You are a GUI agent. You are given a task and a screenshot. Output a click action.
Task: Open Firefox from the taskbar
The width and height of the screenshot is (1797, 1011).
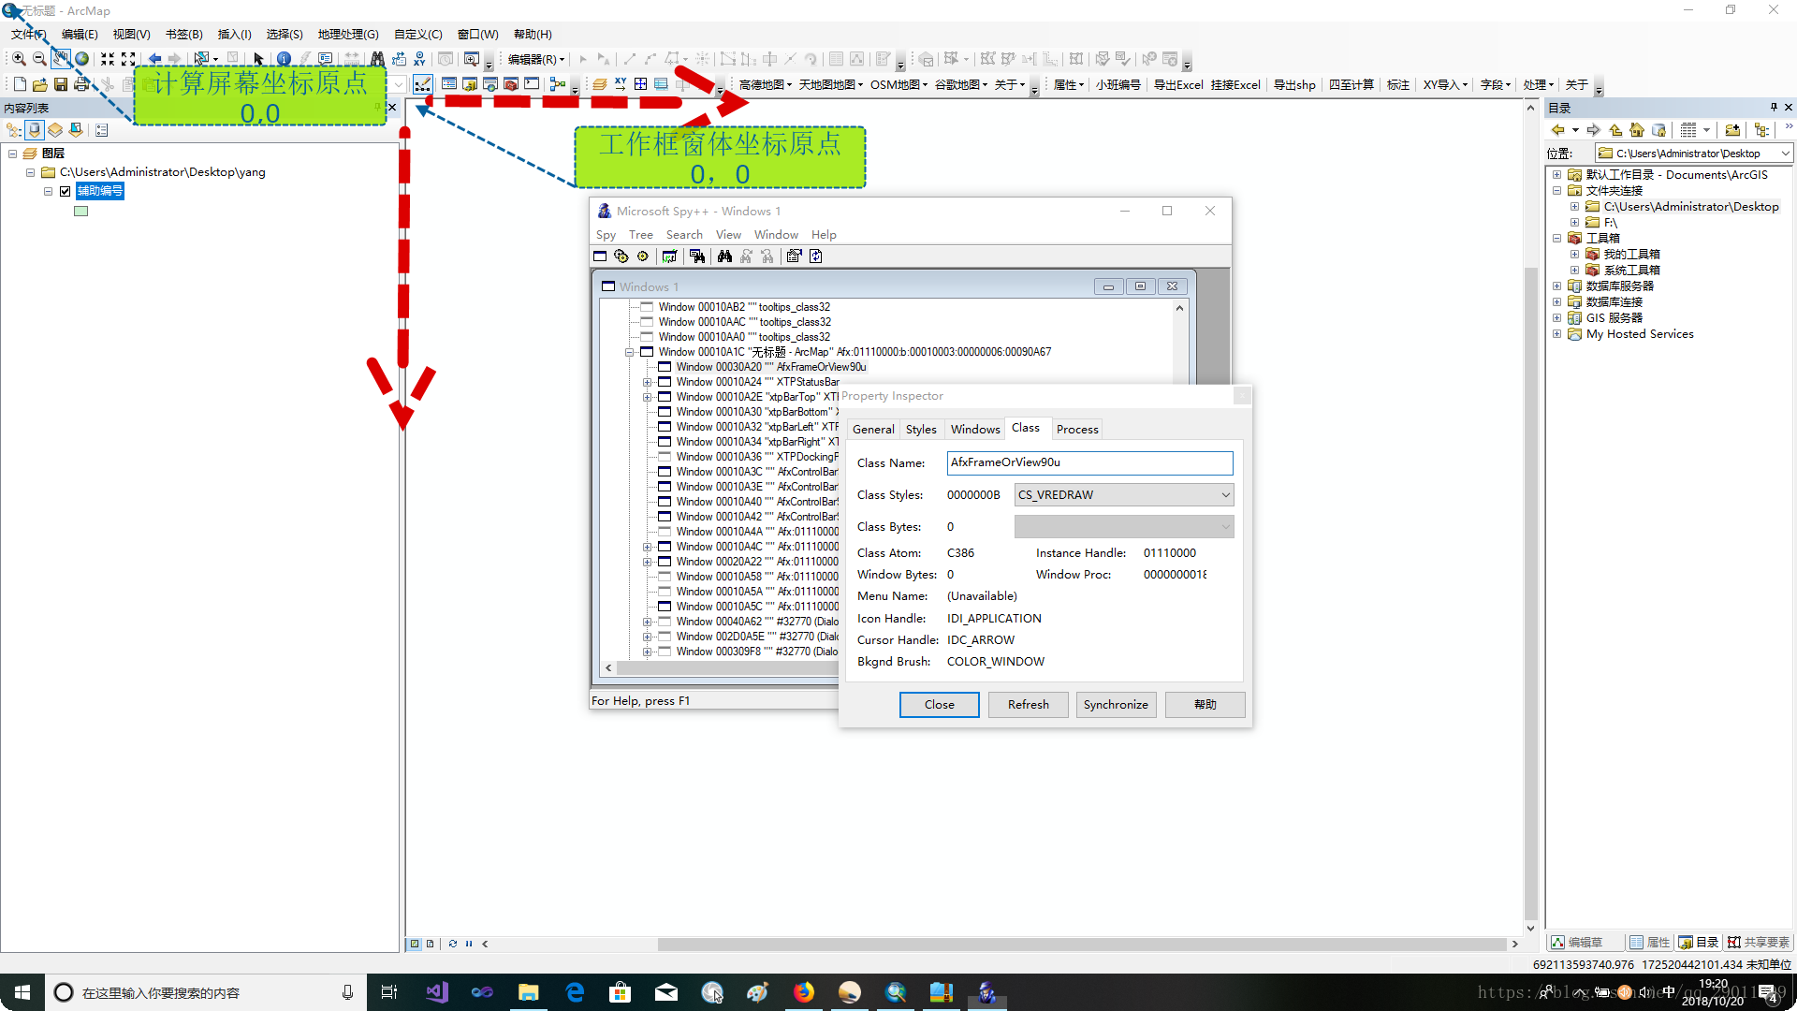coord(804,992)
